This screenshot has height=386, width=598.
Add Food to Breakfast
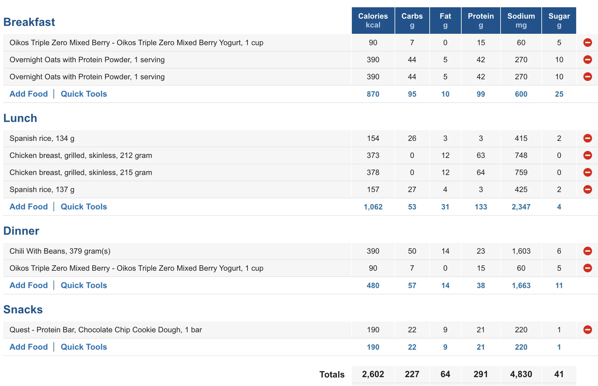pos(28,94)
